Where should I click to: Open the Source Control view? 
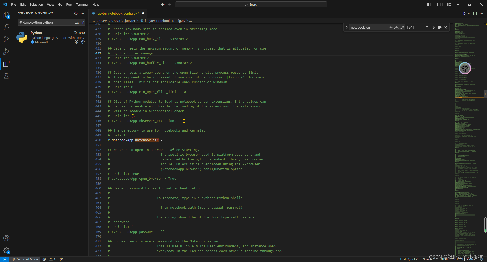pos(6,39)
